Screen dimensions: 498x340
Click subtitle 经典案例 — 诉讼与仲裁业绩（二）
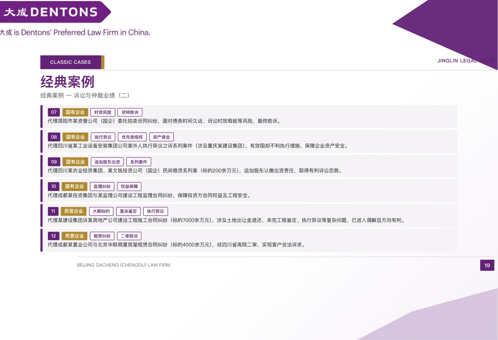[x=85, y=95]
